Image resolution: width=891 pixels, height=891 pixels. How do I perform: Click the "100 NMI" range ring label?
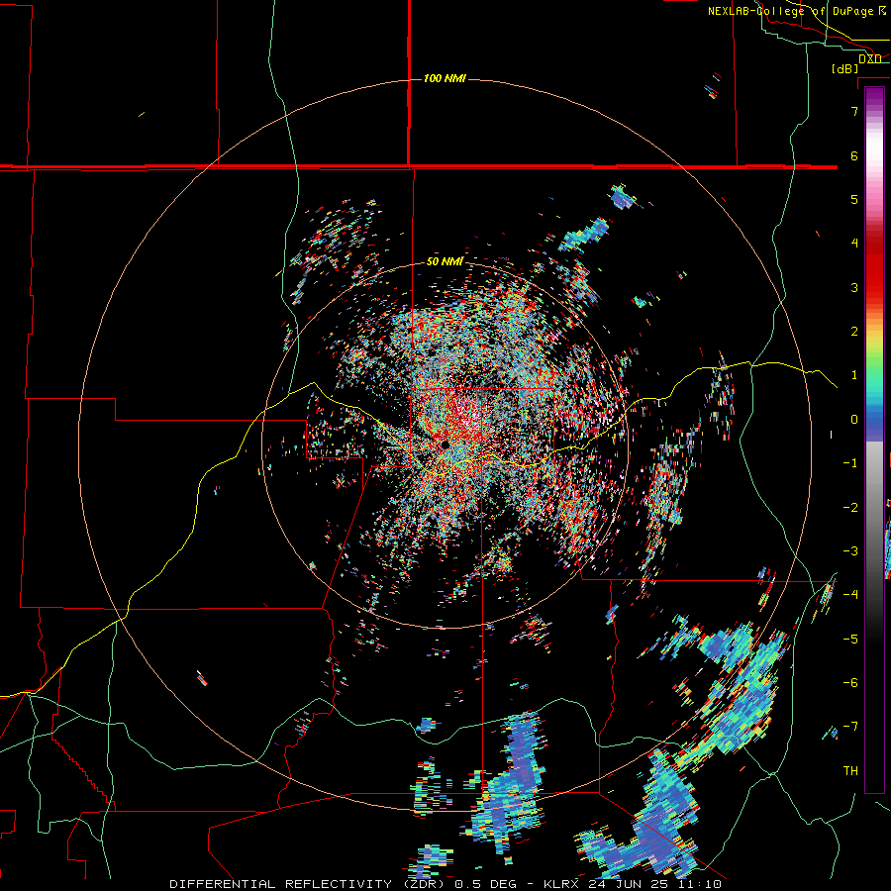tap(445, 78)
